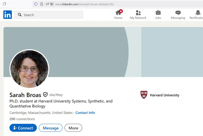Open the Notifications bell icon
Screen dimensions: 203x136
point(198,13)
